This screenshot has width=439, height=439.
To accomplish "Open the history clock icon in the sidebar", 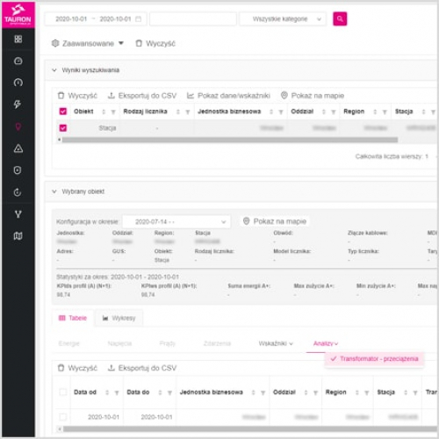I will click(18, 192).
